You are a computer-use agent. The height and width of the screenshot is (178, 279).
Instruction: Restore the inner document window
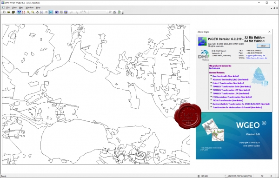274,8
